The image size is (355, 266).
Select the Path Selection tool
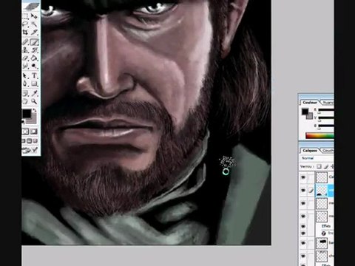click(25, 75)
